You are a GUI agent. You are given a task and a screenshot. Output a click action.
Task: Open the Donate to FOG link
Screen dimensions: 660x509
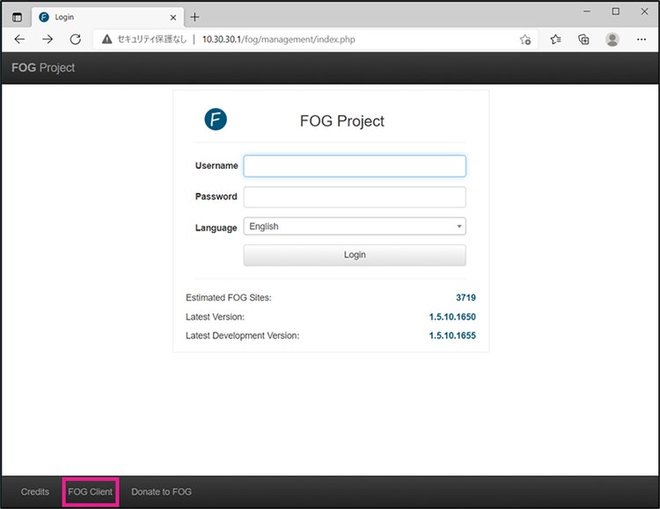click(161, 491)
